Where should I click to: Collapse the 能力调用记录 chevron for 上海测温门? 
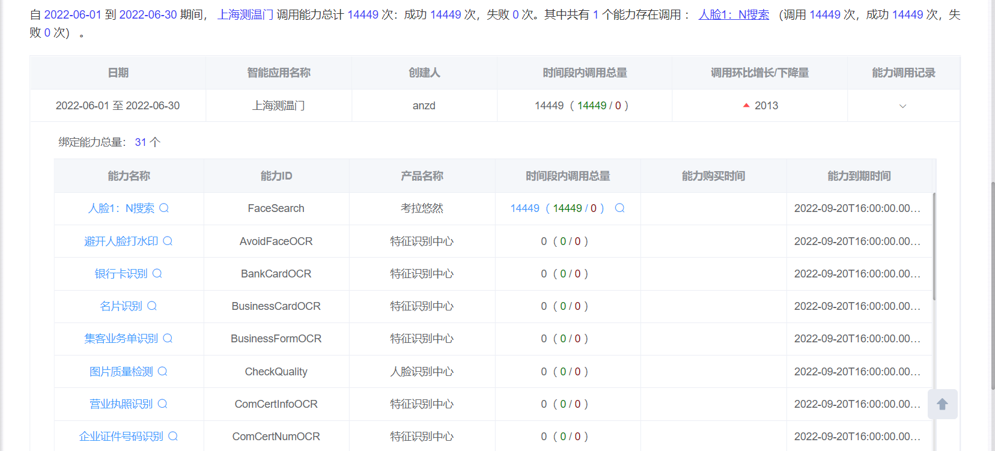tap(902, 106)
